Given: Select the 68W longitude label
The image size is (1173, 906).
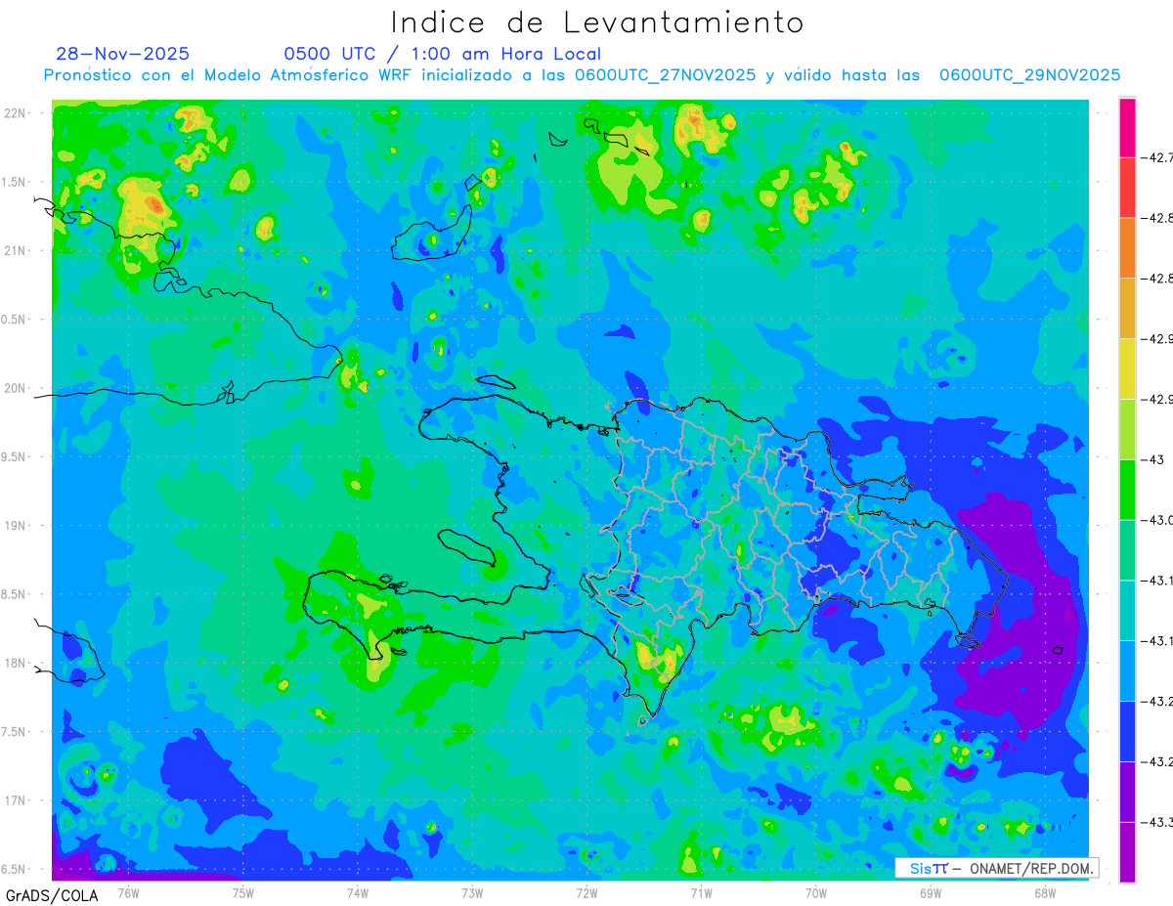Looking at the screenshot, I should click(1045, 892).
